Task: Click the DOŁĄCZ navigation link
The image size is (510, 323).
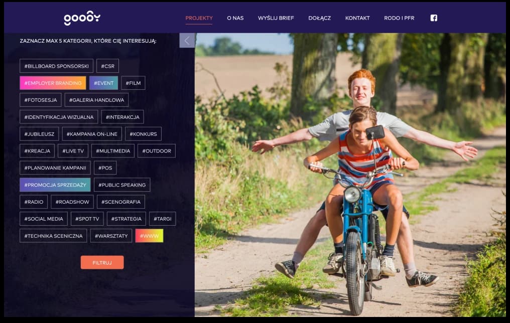Action: click(x=319, y=18)
